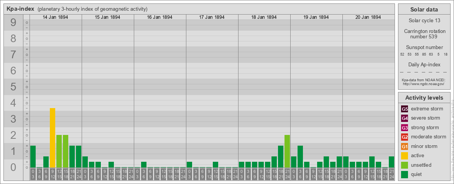Click the G3 strong storm badge

(x=405, y=128)
